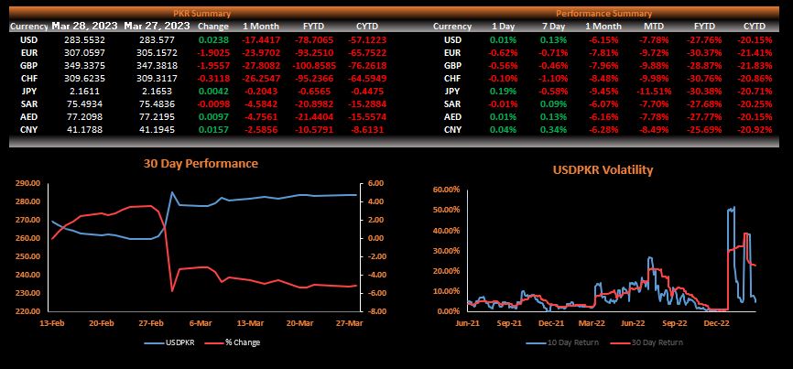The width and height of the screenshot is (793, 369).
Task: Click the "MTD" column header
Action: tap(654, 27)
